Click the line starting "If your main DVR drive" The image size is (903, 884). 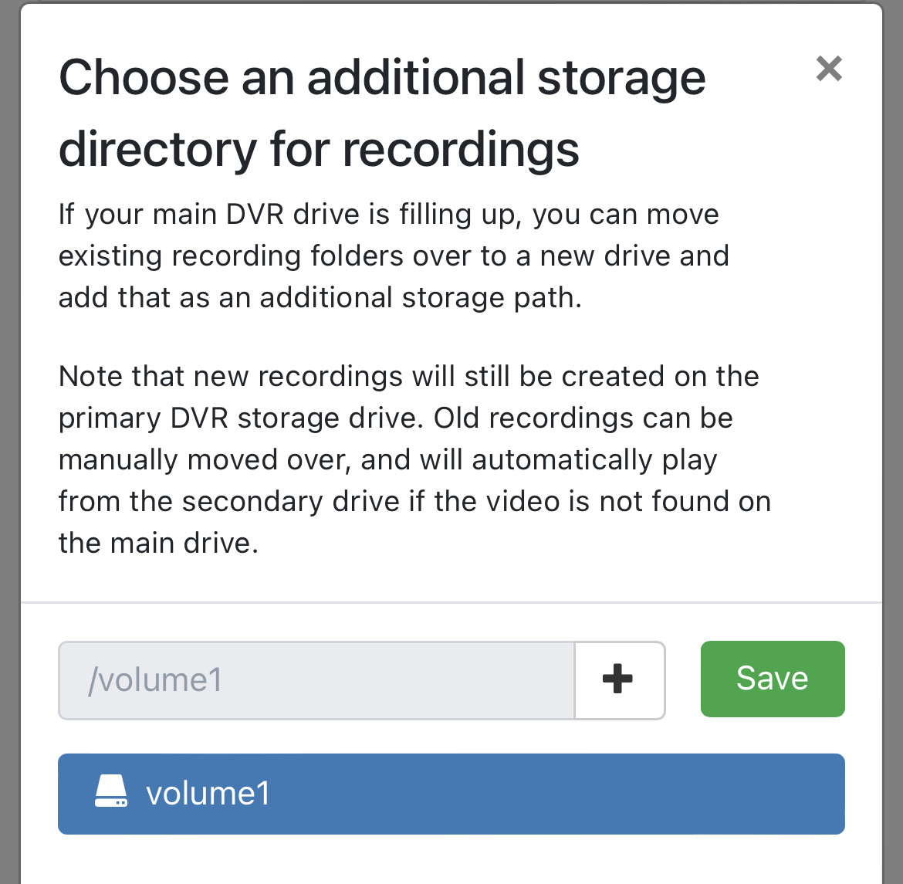[388, 215]
